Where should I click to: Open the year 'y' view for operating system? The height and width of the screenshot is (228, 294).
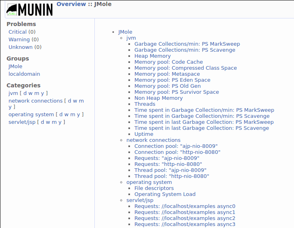[78, 115]
